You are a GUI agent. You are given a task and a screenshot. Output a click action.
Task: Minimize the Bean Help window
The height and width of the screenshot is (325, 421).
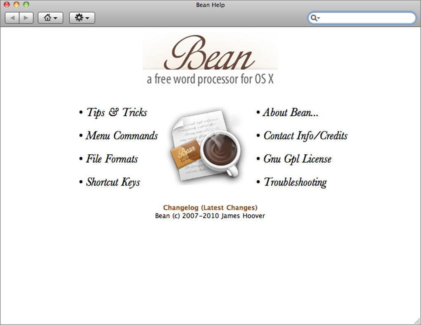17,5
